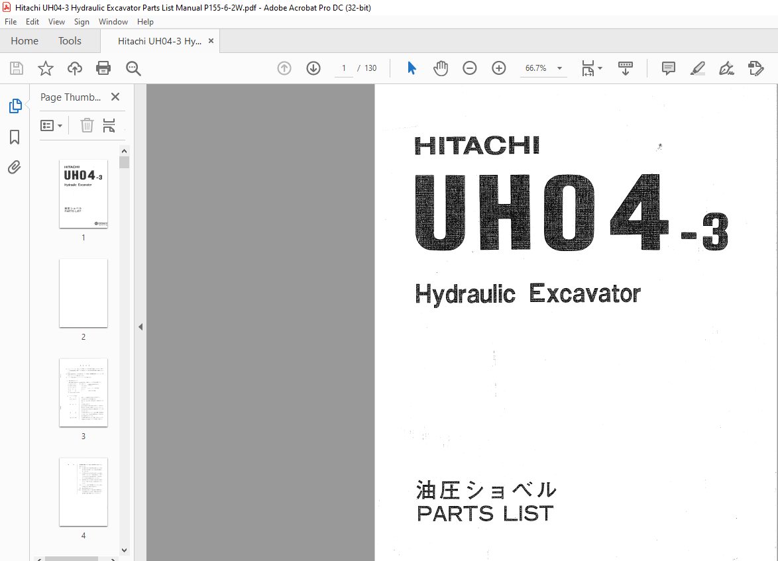Viewport: 778px width, 561px height.
Task: Open the Attachments paperclip panel
Action: tap(15, 167)
